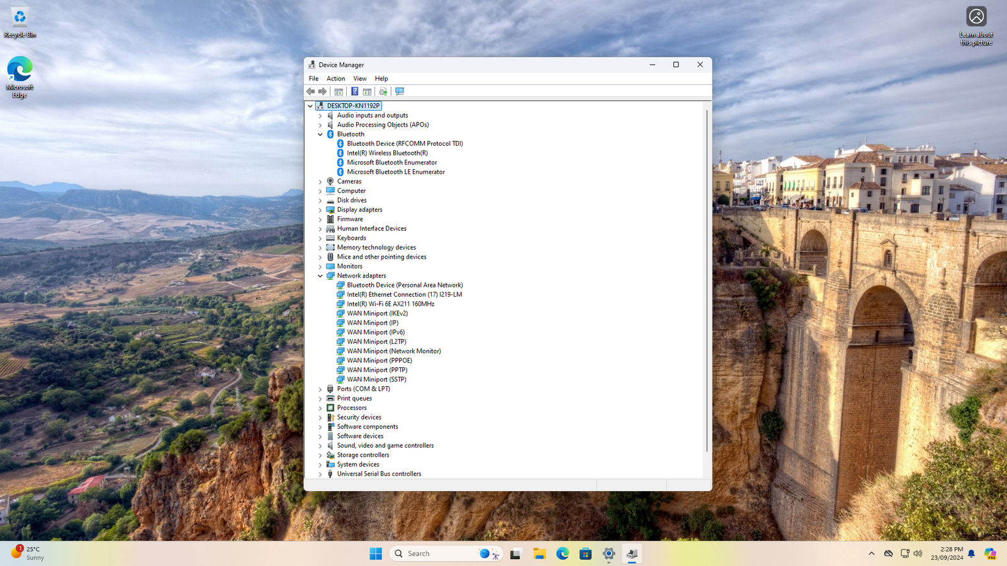Screen dimensions: 1007x566
Task: Collapse the Network adapters category
Action: [x=320, y=276]
